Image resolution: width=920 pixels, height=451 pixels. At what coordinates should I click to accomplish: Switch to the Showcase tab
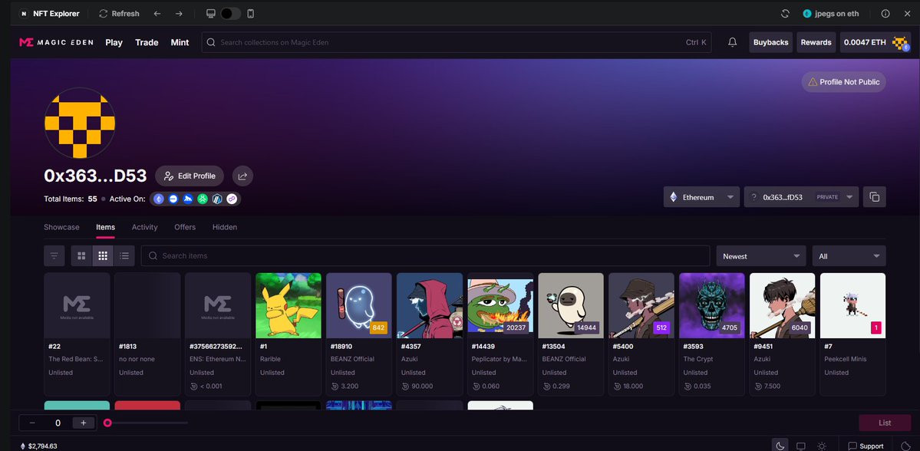(x=61, y=227)
